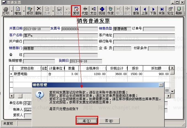
Task: Click the 银行账号 field
Action: pos(144,42)
